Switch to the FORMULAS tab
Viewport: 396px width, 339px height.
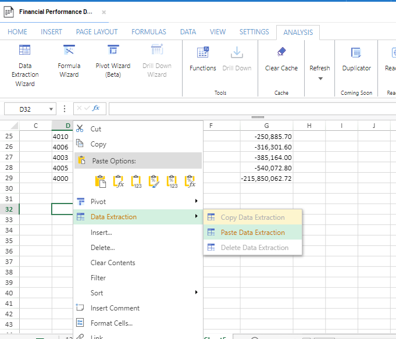coord(148,32)
